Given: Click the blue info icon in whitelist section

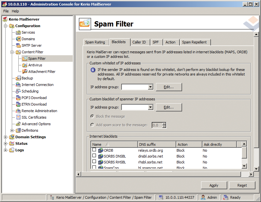Looking at the screenshot, I should [x=93, y=70].
